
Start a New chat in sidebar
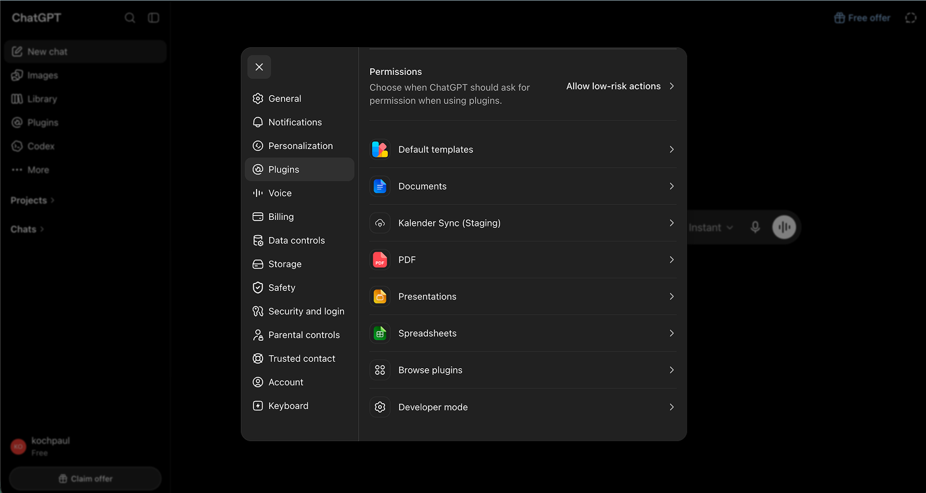(85, 52)
